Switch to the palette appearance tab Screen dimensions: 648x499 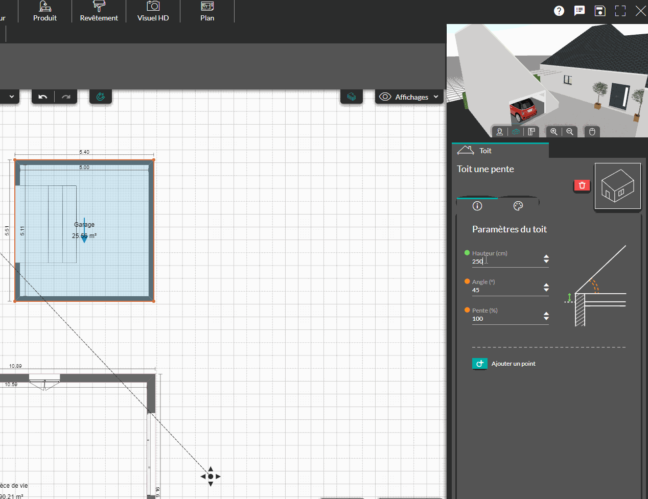[518, 206]
